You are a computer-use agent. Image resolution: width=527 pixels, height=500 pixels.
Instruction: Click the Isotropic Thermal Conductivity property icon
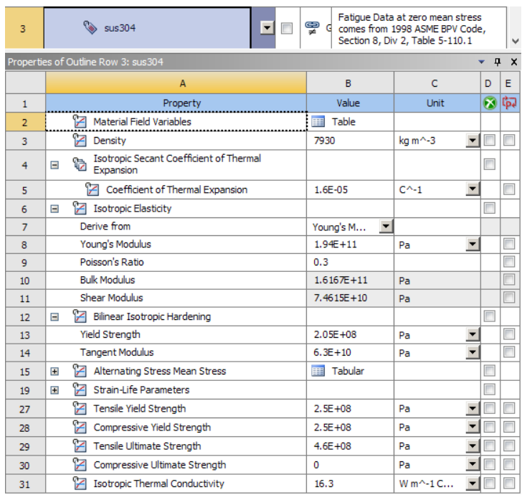pos(80,484)
